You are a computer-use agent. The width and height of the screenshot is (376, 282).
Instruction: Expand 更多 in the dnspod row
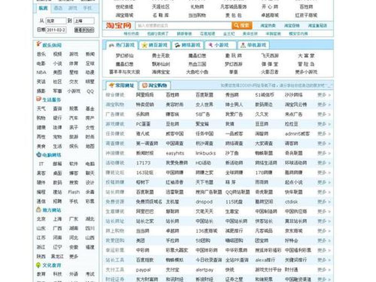coord(324,202)
